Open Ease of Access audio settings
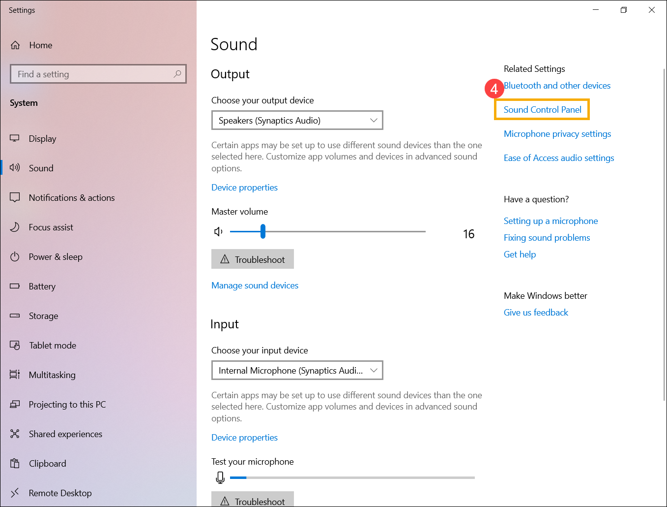Image resolution: width=667 pixels, height=507 pixels. [559, 158]
